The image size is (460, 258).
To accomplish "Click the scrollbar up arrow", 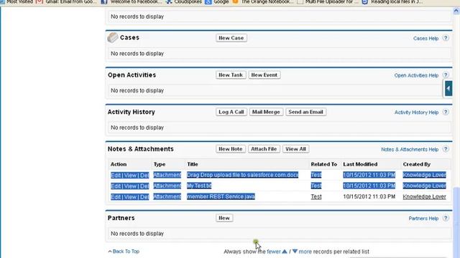I will click(x=456, y=11).
